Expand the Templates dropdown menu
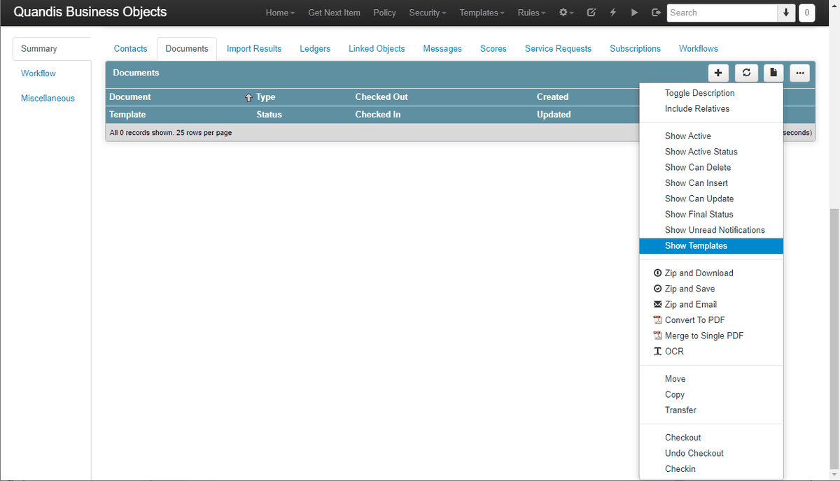The height and width of the screenshot is (481, 840). tap(482, 13)
